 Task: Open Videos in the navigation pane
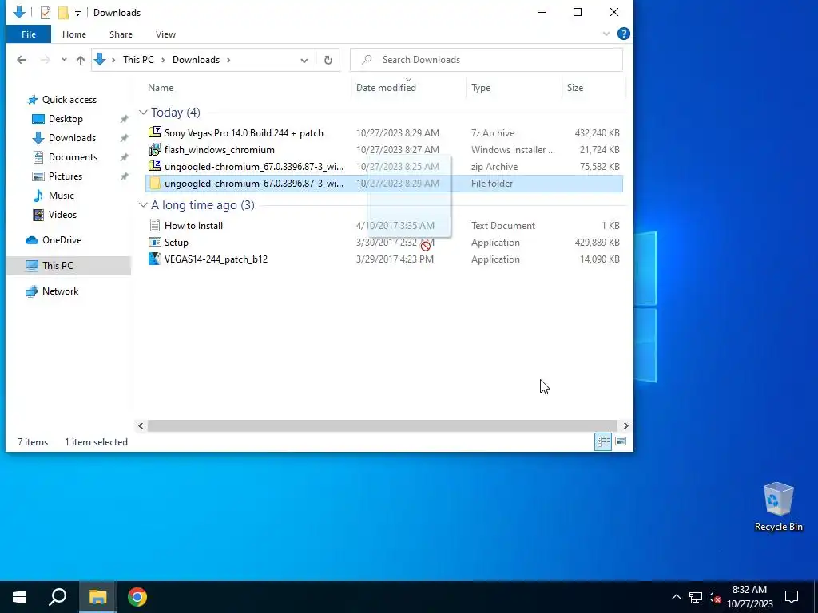62,215
